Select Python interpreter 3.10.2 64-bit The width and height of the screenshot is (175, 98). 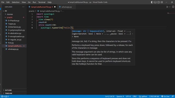pos(154,96)
